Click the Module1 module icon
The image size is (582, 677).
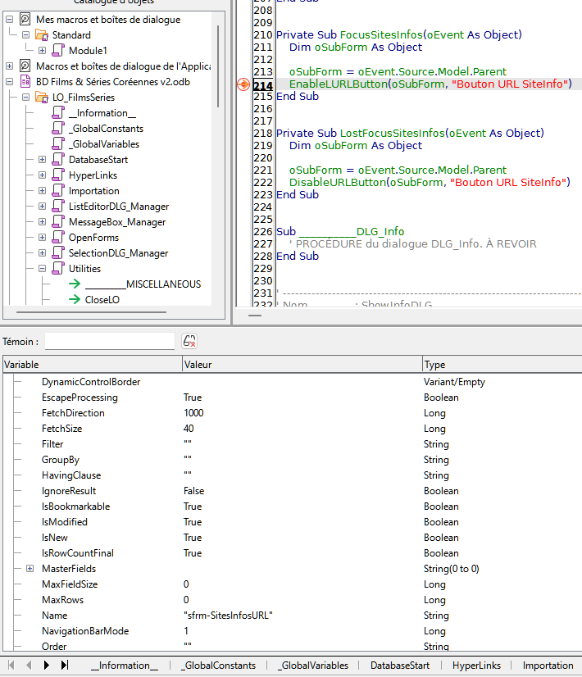point(58,51)
